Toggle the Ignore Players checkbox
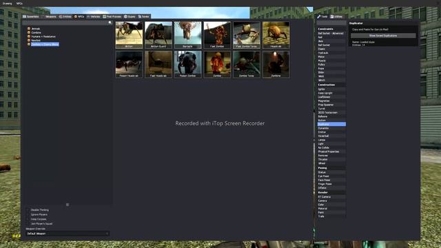The height and width of the screenshot is (248, 441). tap(28, 214)
